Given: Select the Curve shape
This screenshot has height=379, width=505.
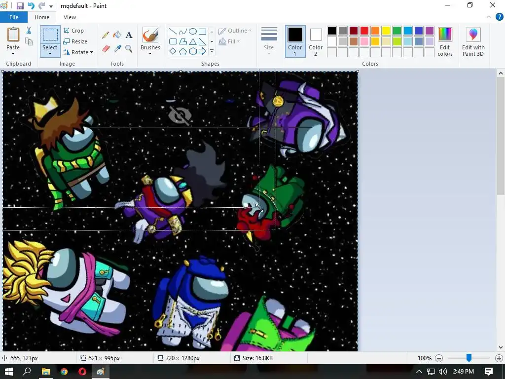Looking at the screenshot, I should pyautogui.click(x=182, y=31).
